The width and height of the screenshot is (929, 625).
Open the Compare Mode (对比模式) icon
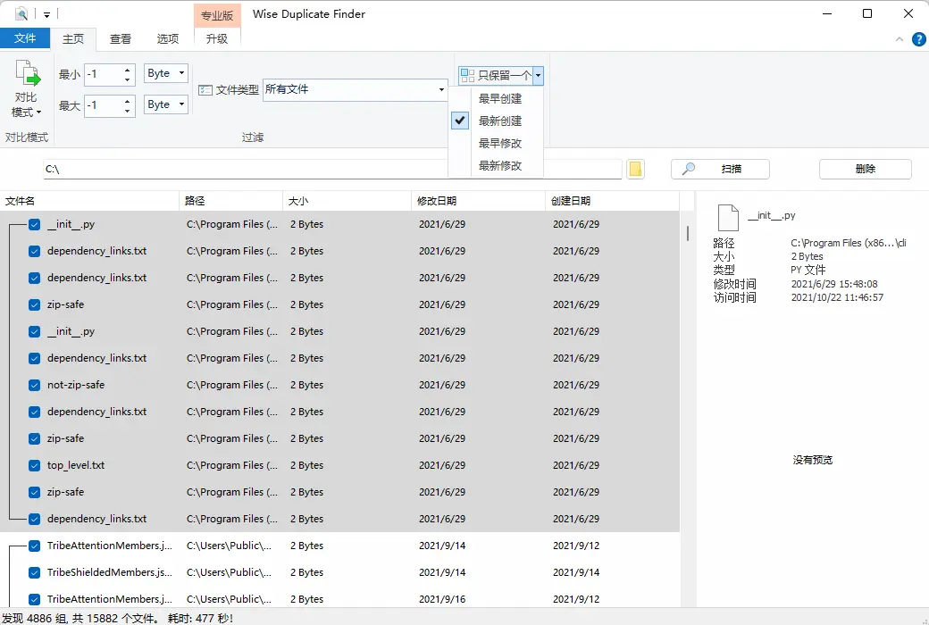[28, 73]
